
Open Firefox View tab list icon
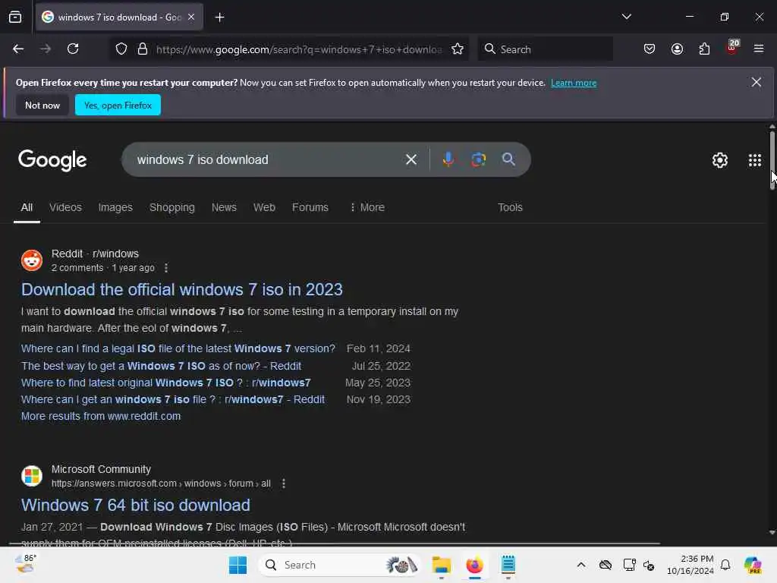click(15, 17)
